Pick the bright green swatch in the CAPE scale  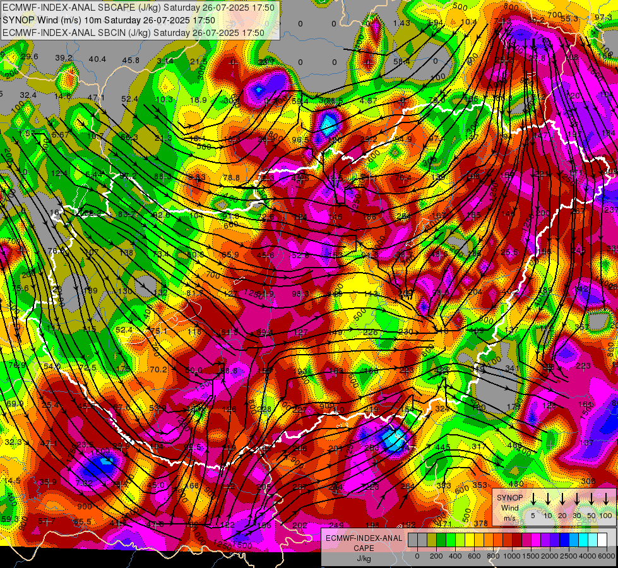point(451,540)
